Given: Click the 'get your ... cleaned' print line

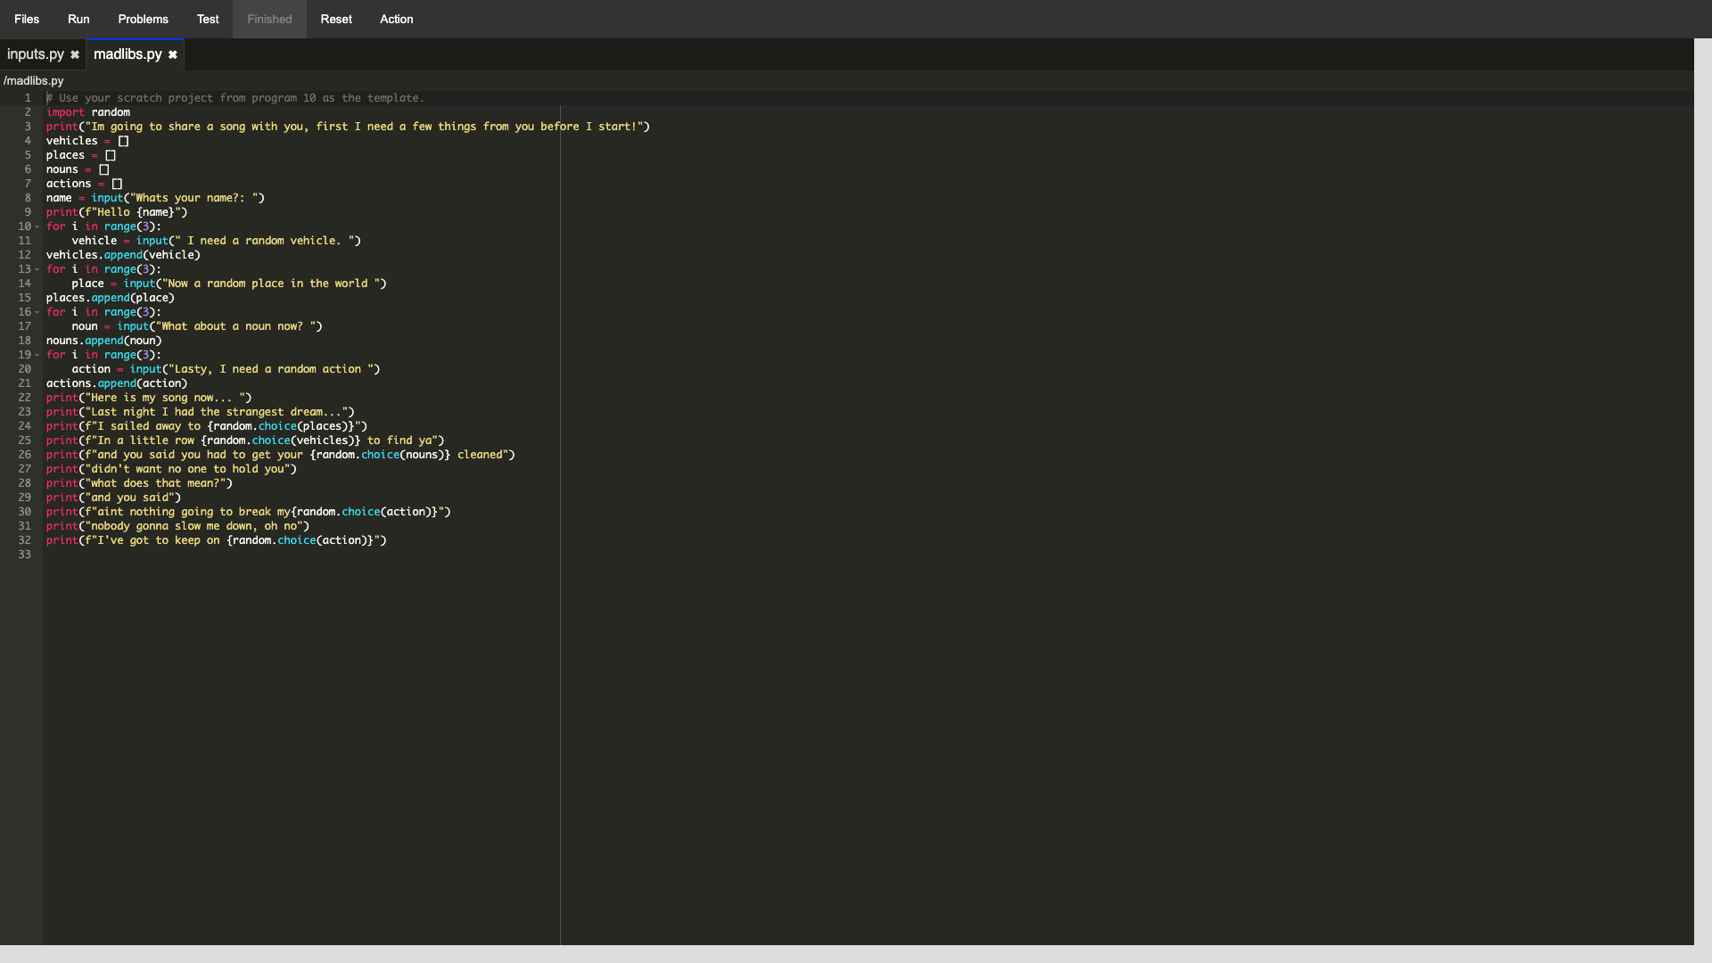Looking at the screenshot, I should click(x=281, y=455).
